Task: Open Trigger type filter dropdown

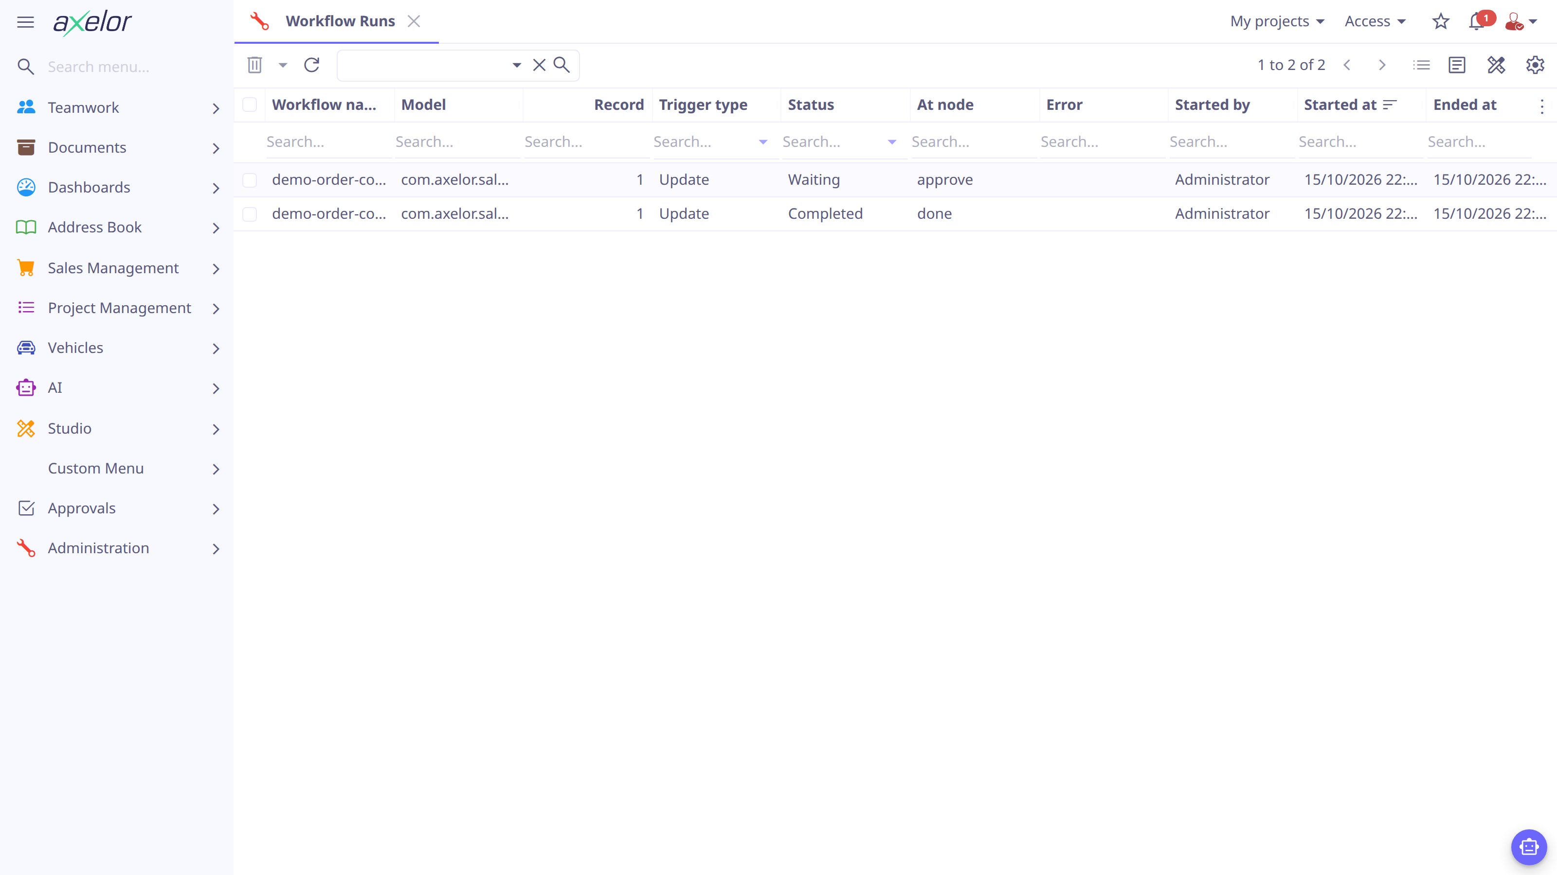Action: 763,142
